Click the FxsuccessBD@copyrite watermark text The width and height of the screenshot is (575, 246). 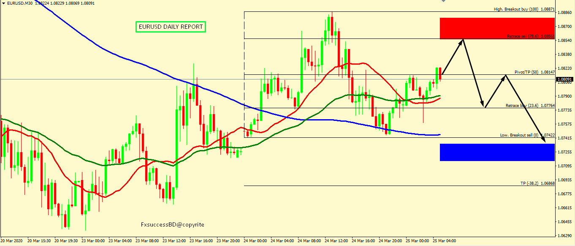[172, 224]
